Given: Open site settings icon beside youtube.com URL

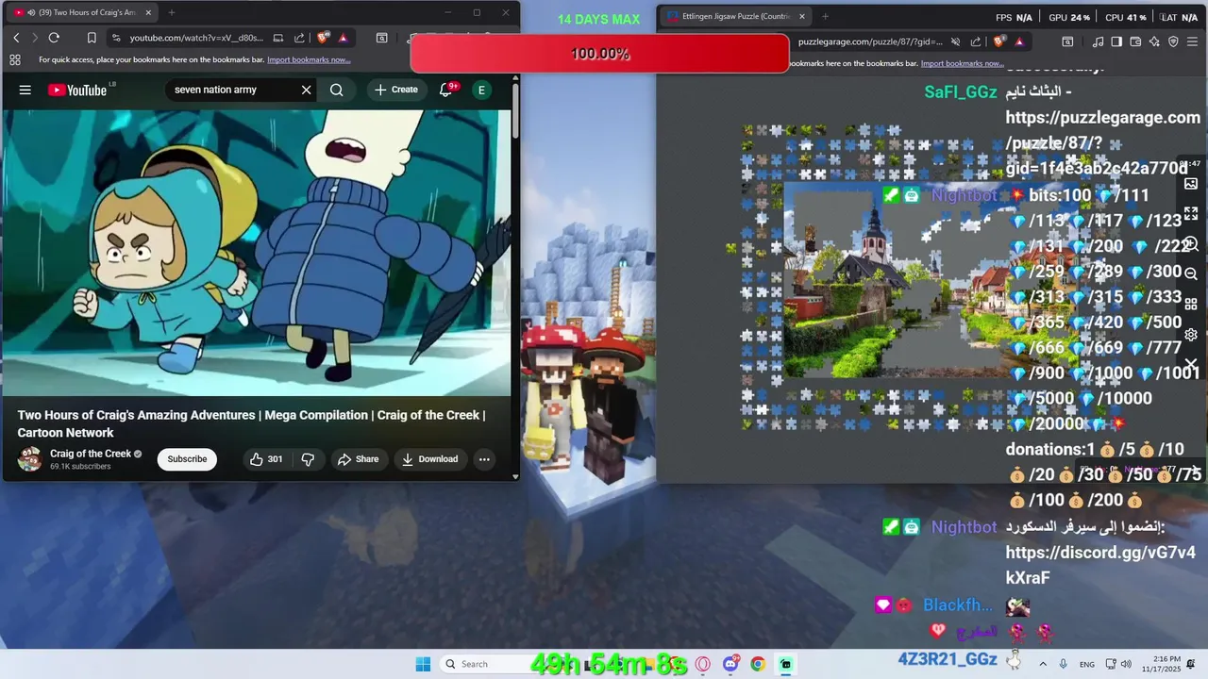Looking at the screenshot, I should click(x=116, y=38).
